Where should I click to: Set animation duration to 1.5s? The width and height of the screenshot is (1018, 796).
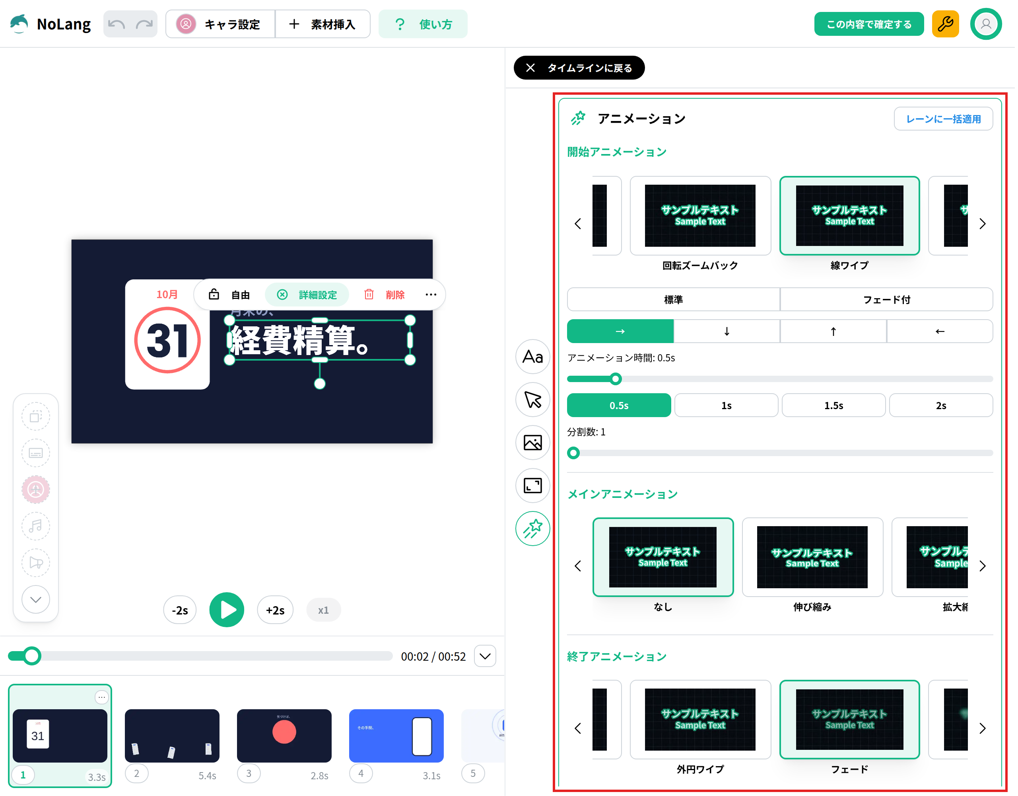click(x=836, y=406)
